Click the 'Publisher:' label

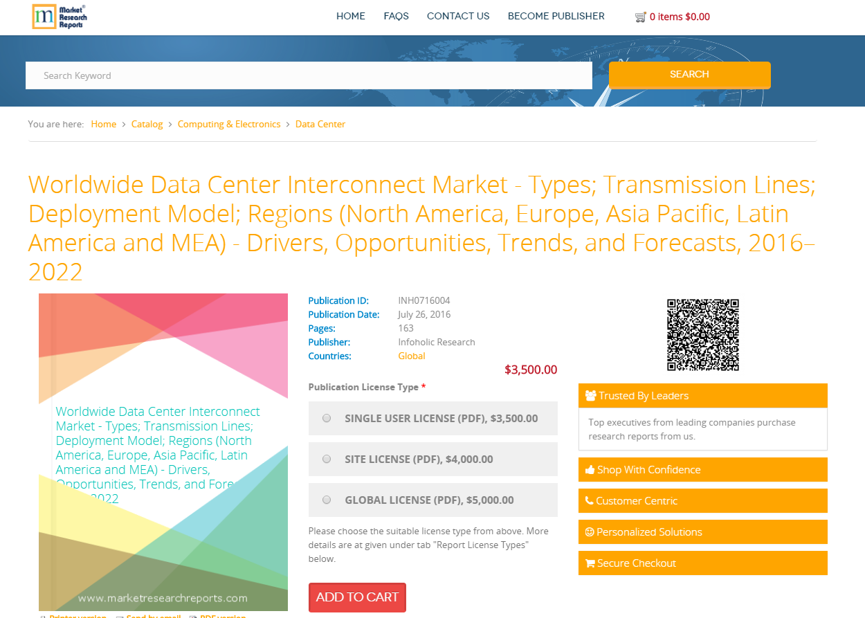coord(329,342)
